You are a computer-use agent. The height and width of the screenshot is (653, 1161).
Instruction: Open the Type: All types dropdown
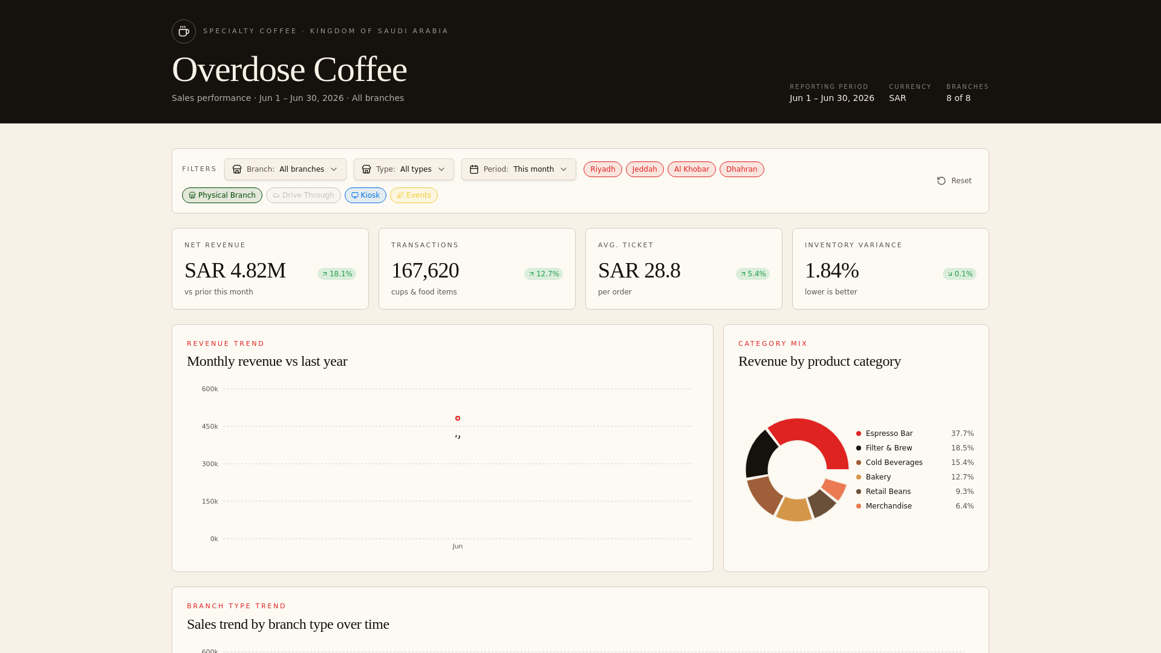tap(404, 169)
